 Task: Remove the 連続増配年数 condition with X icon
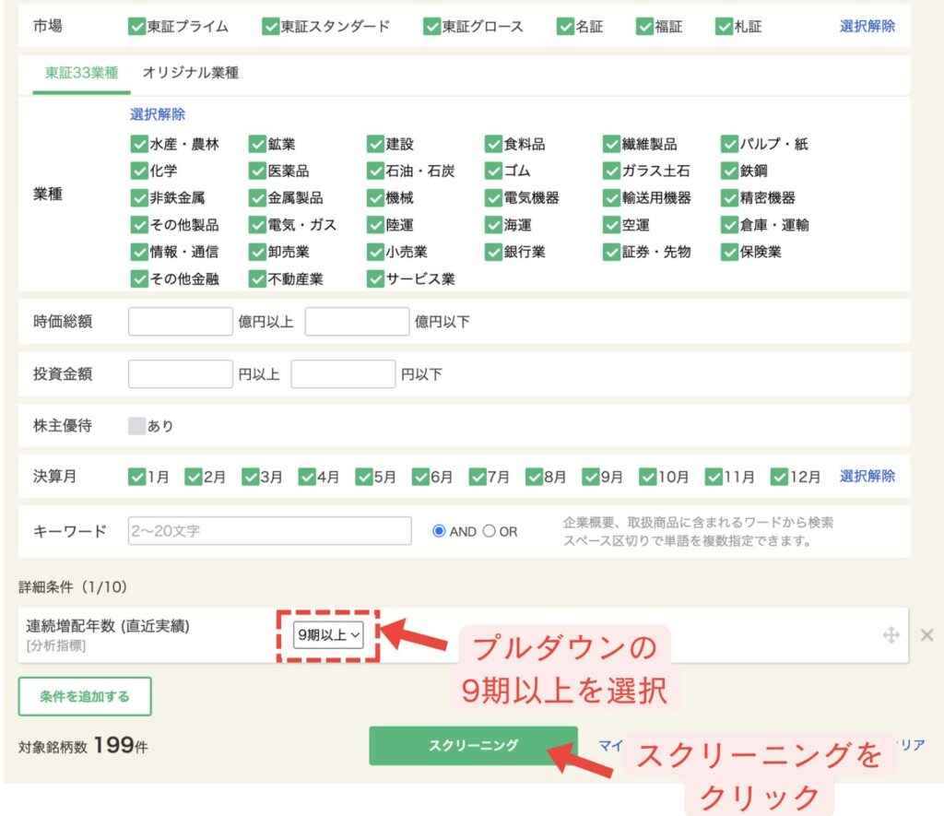[x=926, y=634]
